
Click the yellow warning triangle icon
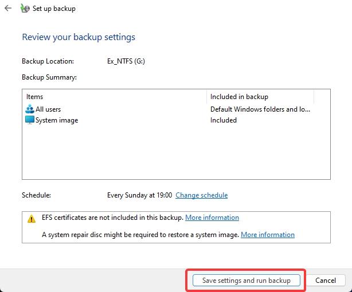pos(32,219)
